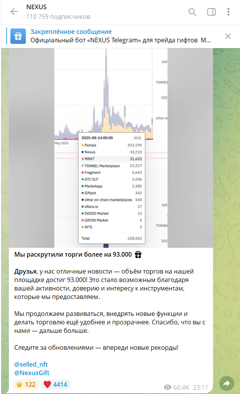Click the gift emoji after 93.000

pyautogui.click(x=138, y=255)
